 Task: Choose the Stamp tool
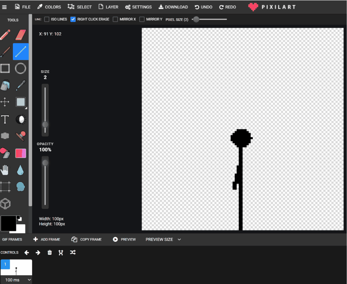pyautogui.click(x=21, y=136)
